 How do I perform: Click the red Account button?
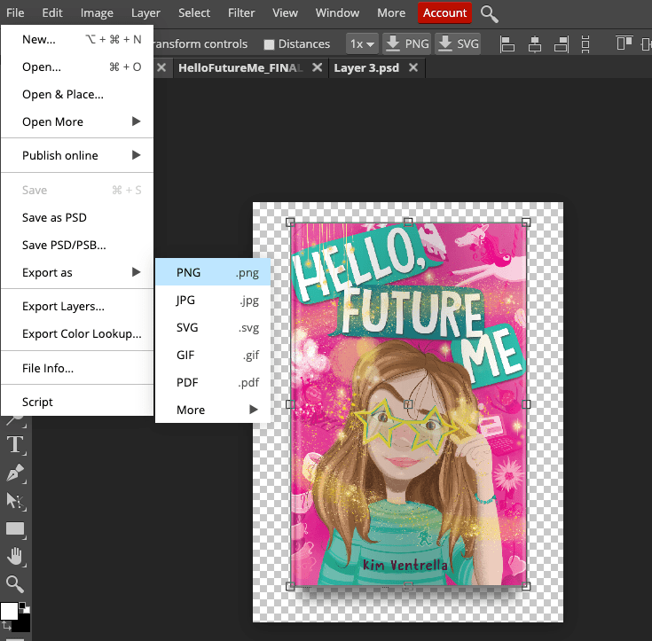[x=444, y=12]
